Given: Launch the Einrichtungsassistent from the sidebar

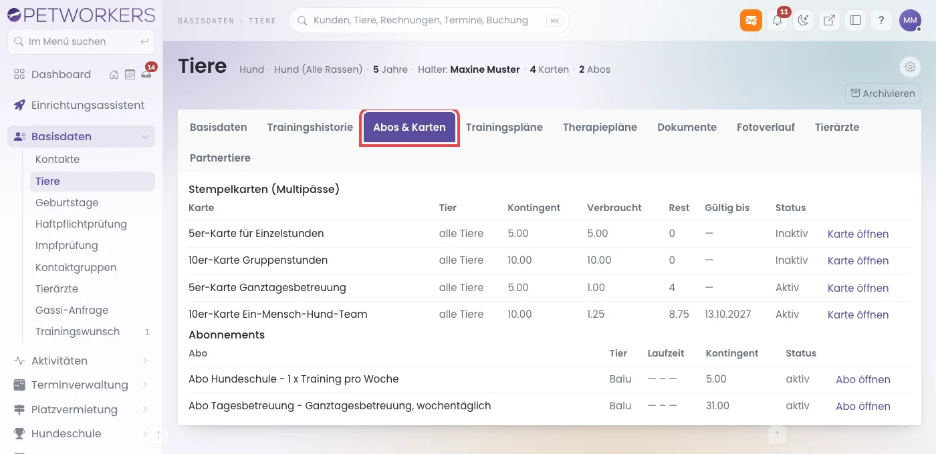Looking at the screenshot, I should click(81, 105).
